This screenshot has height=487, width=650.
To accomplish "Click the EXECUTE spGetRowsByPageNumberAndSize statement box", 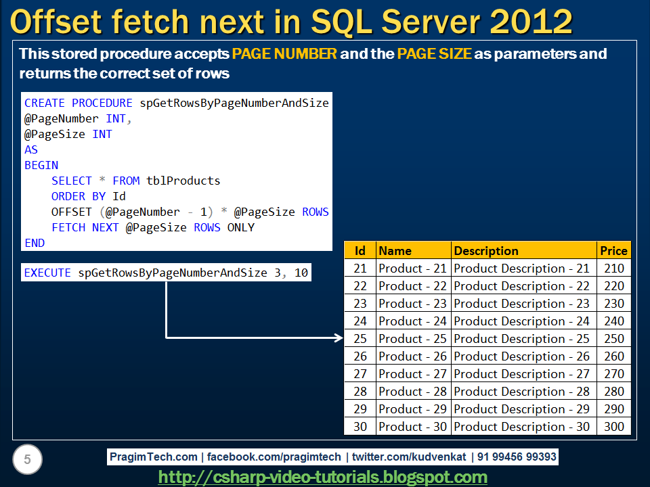I will [165, 272].
